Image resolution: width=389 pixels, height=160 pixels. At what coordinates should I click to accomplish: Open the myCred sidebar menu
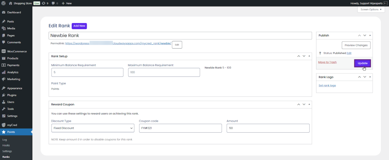[x=12, y=125]
